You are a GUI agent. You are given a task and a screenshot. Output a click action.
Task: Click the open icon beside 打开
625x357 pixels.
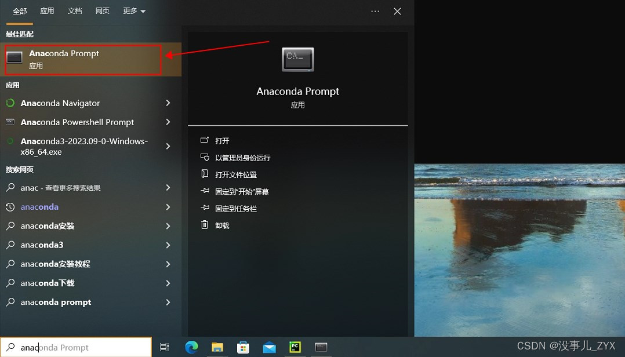pyautogui.click(x=205, y=140)
